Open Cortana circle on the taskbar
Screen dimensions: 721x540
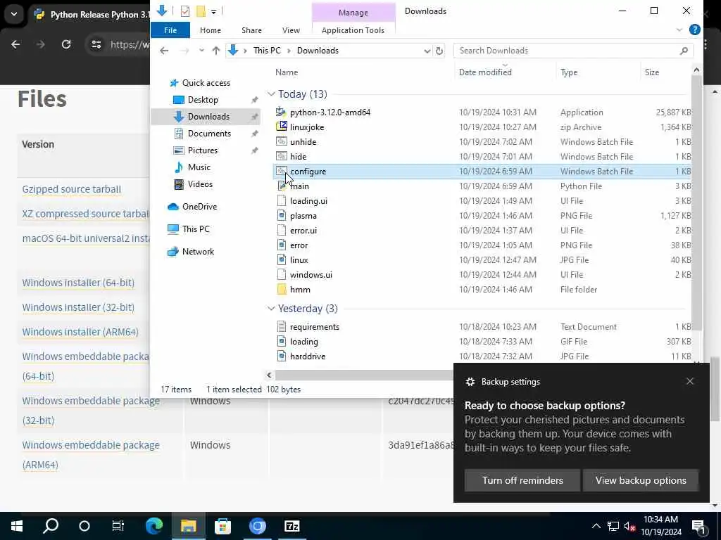pyautogui.click(x=84, y=526)
